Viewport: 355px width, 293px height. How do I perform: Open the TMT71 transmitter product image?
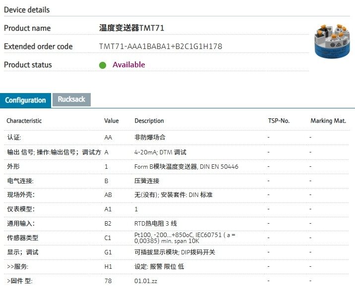[331, 42]
